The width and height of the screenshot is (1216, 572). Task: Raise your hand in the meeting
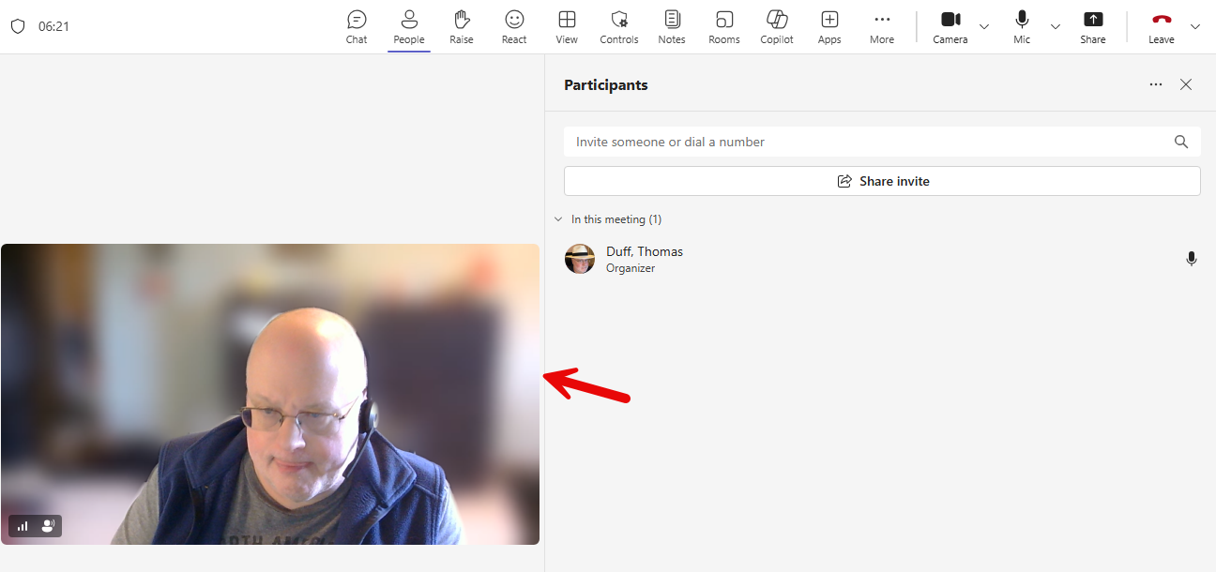(x=461, y=26)
